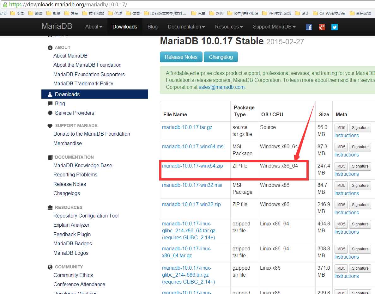Screen dimensions: 375x294
Task: Click MD5 button for winx64.zip row
Action: [x=341, y=166]
